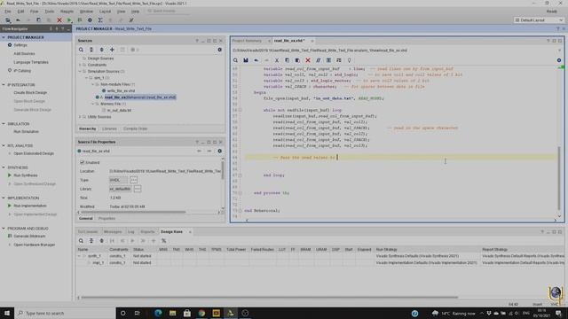Collapse SIMULATION section in Flow Navigator
Image resolution: width=568 pixels, height=319 pixels.
tap(4, 124)
